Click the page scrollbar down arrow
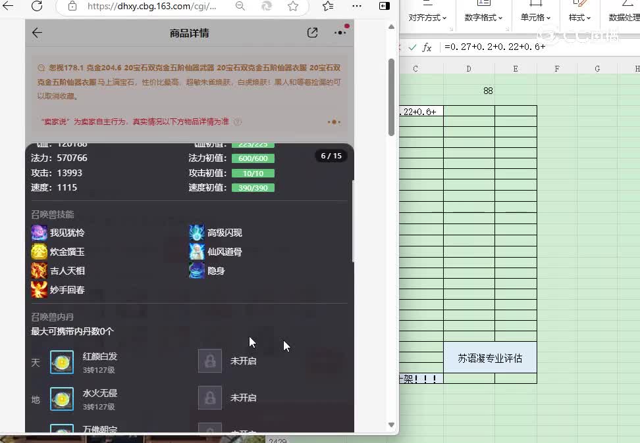Viewport: 640px width, 443px height. point(391,425)
